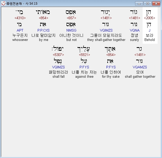This screenshot has width=162, height=158.
Task: Open Strong's number <657>
Action: pyautogui.click(x=71, y=18)
